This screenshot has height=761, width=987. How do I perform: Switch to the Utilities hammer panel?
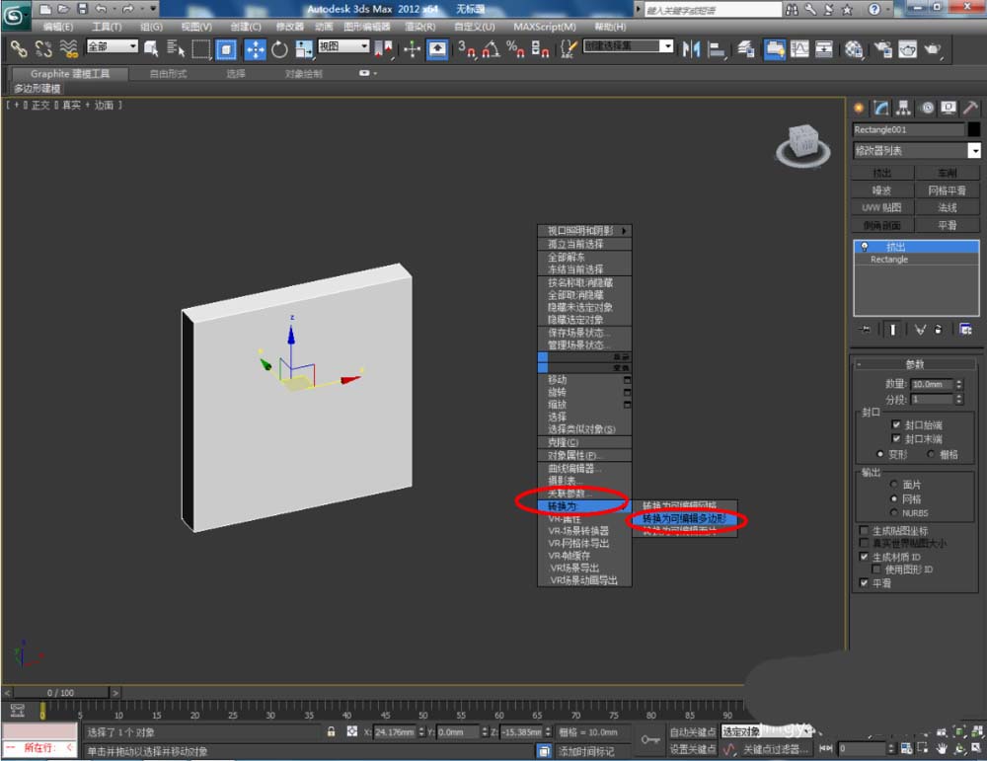(970, 108)
